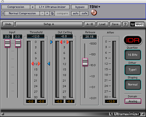
Task: Open the Dither Type1 selector
Action: point(133,70)
